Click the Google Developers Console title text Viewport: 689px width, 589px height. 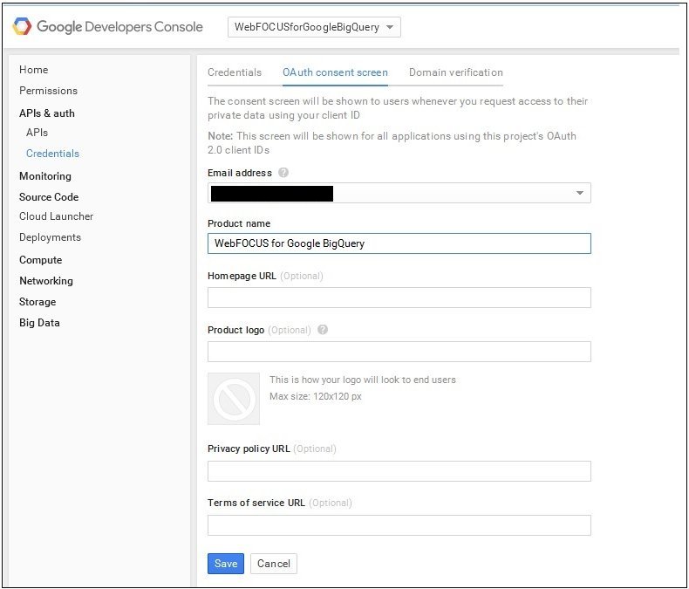120,27
